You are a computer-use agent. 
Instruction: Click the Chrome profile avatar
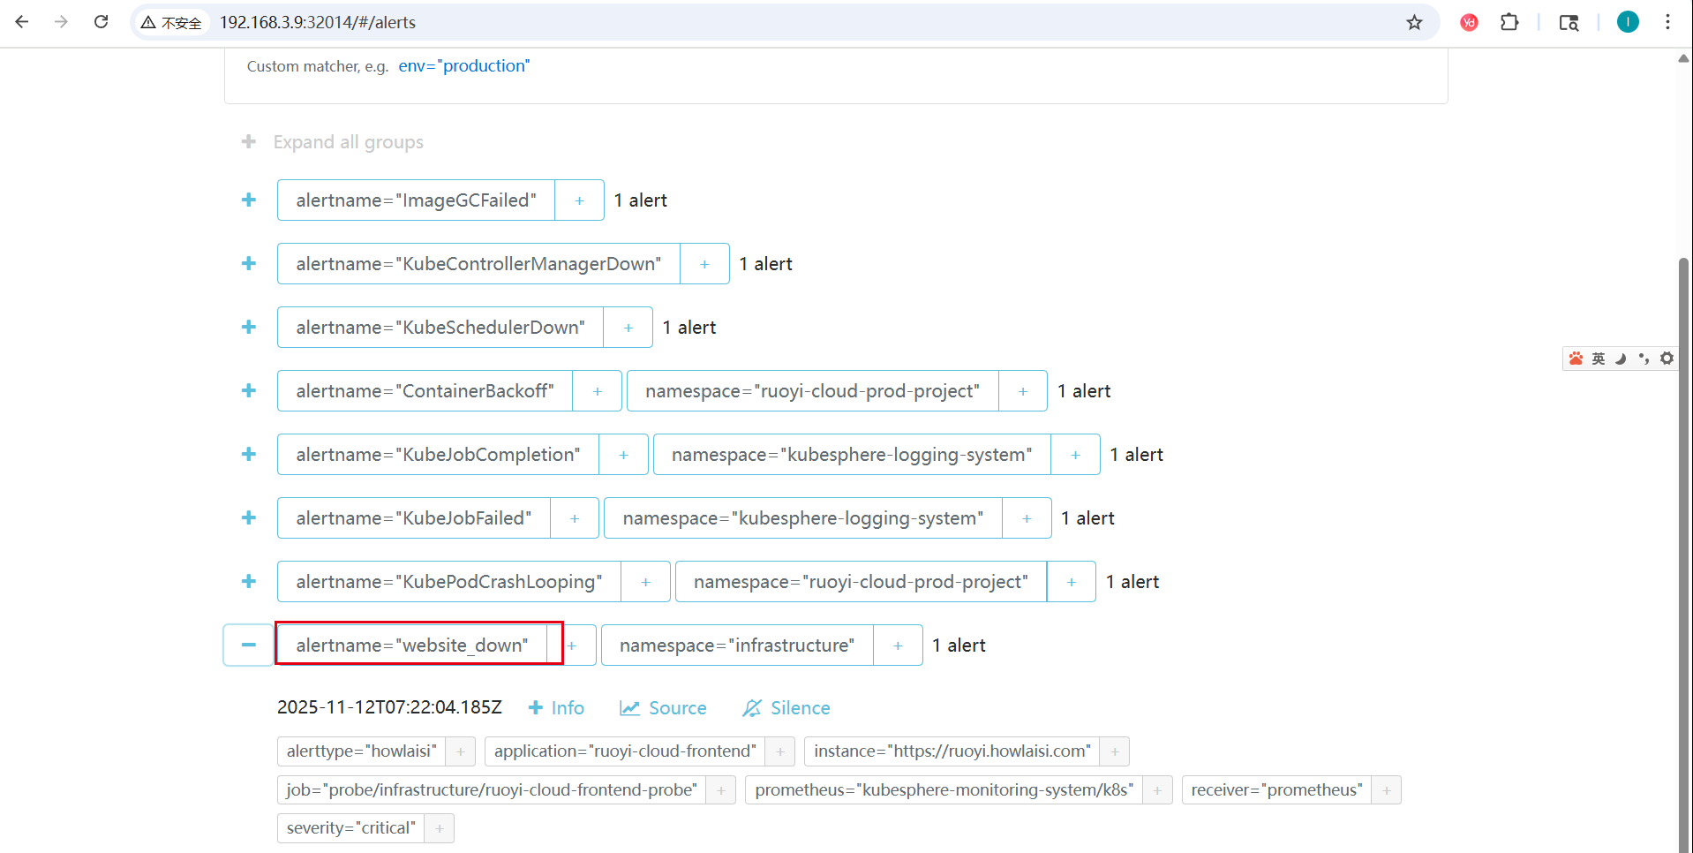click(x=1627, y=22)
